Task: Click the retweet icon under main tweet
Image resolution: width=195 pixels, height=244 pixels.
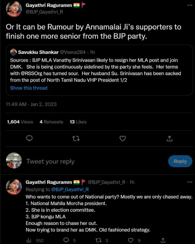Action: 76,138
